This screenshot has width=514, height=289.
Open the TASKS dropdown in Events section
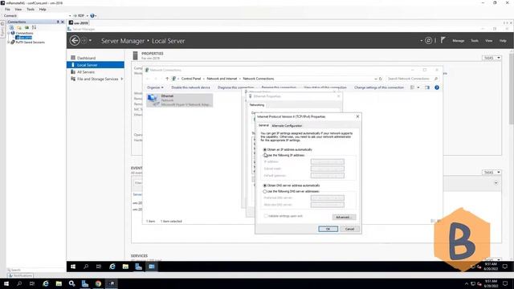(492, 173)
